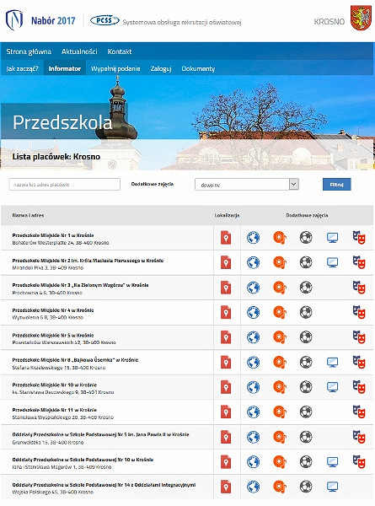Viewport: 375px width, 506px height.
Task: Open location map for Przedszkole Nr 8
Action: click(226, 363)
